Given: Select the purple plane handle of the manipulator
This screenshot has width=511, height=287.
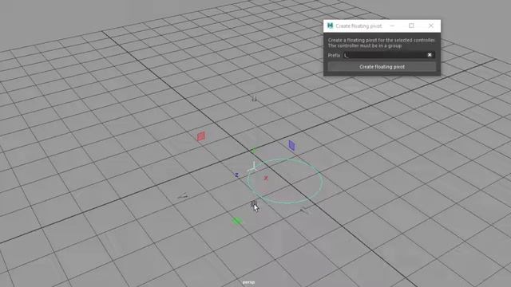Looking at the screenshot, I should tap(291, 145).
